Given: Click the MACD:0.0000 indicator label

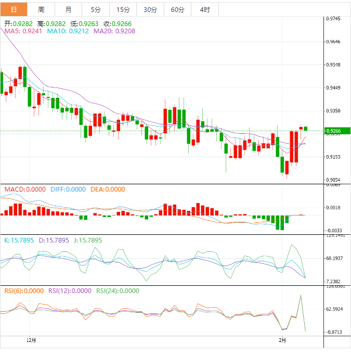Looking at the screenshot, I should [x=25, y=189].
